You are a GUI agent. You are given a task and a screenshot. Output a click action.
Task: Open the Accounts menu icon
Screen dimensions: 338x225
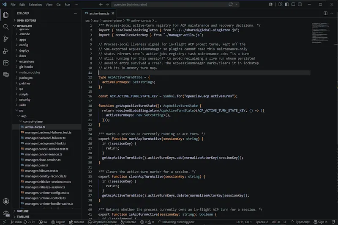(6, 201)
